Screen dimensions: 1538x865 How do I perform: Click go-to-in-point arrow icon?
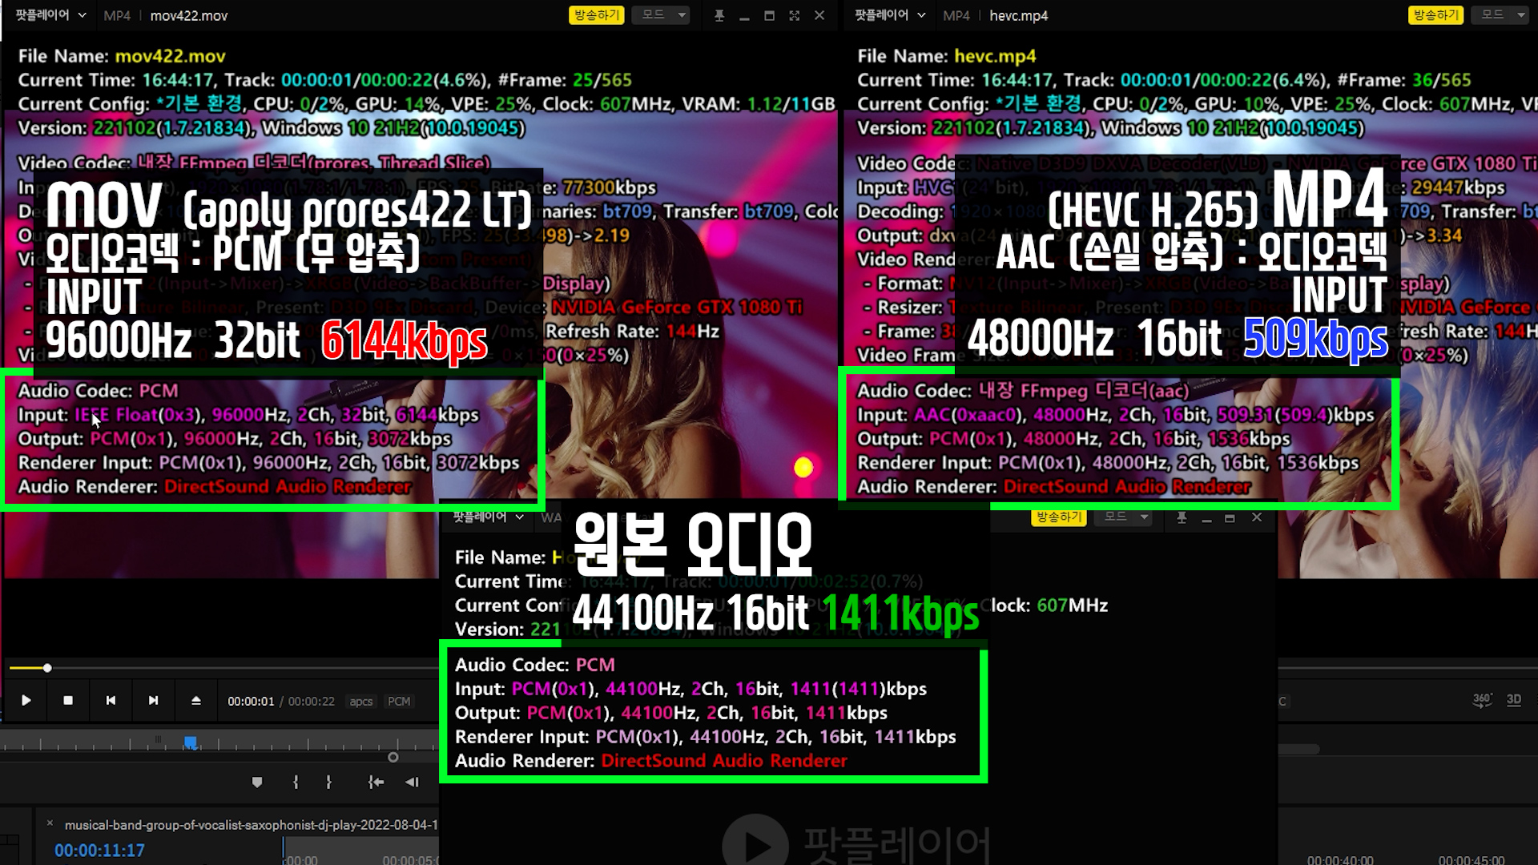(376, 783)
